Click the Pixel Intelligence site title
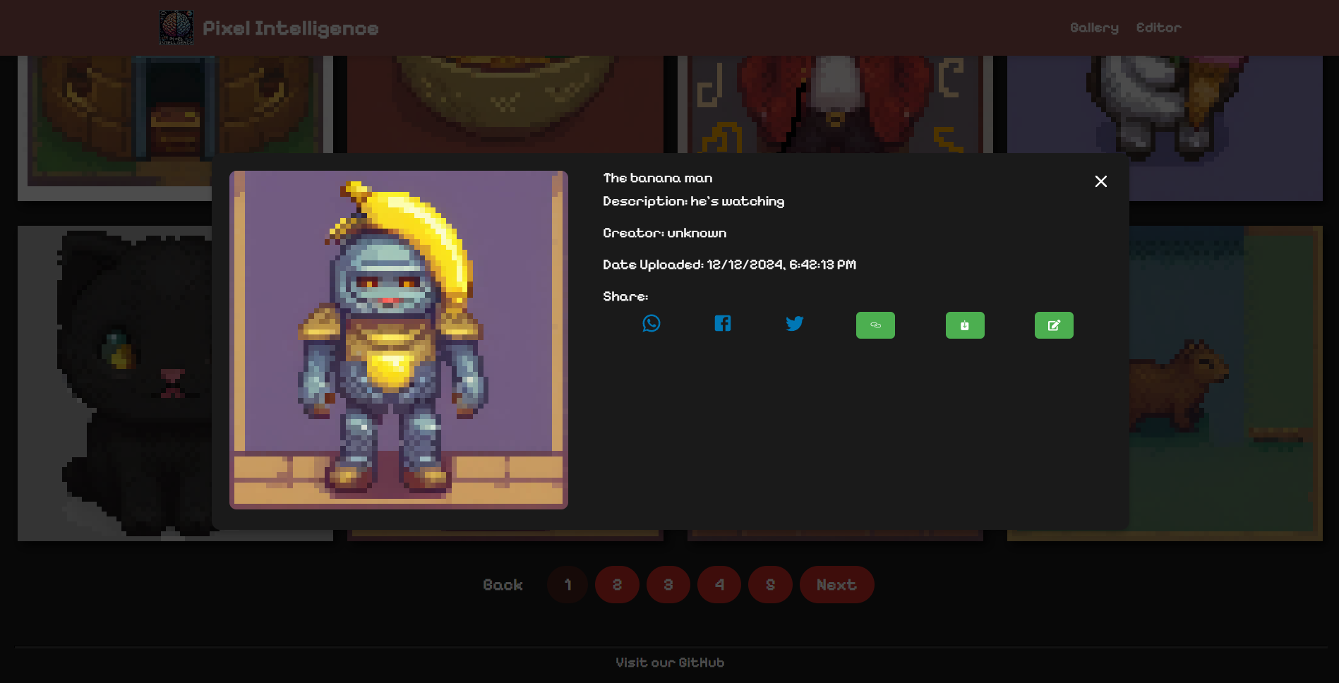The image size is (1339, 683). (291, 28)
